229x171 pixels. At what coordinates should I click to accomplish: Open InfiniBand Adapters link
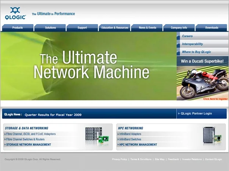click(130, 134)
